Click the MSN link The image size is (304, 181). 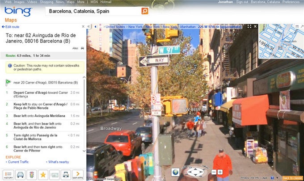coord(94,2)
